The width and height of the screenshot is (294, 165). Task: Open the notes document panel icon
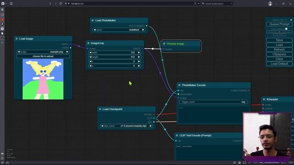pyautogui.click(x=2, y=33)
